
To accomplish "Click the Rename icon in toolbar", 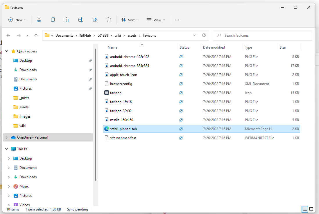I will click(x=81, y=20).
